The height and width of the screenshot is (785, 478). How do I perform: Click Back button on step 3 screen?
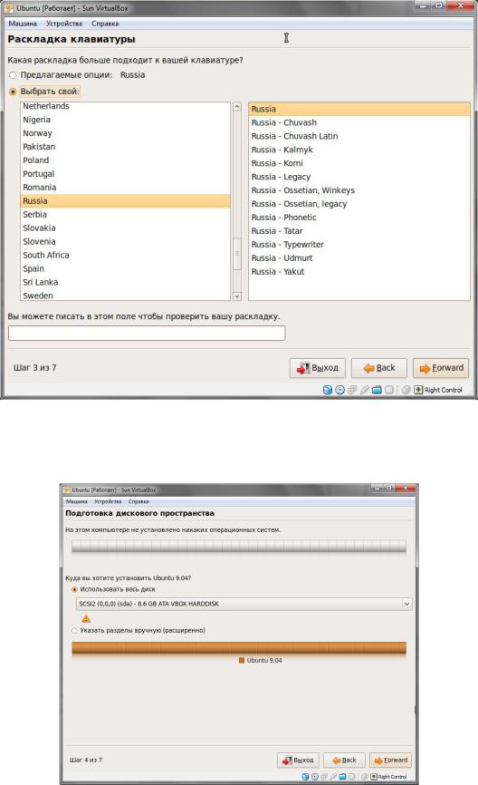pyautogui.click(x=379, y=368)
